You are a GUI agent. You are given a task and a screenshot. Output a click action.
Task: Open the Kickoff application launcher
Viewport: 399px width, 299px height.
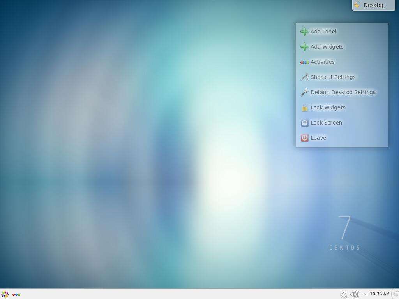(x=5, y=295)
